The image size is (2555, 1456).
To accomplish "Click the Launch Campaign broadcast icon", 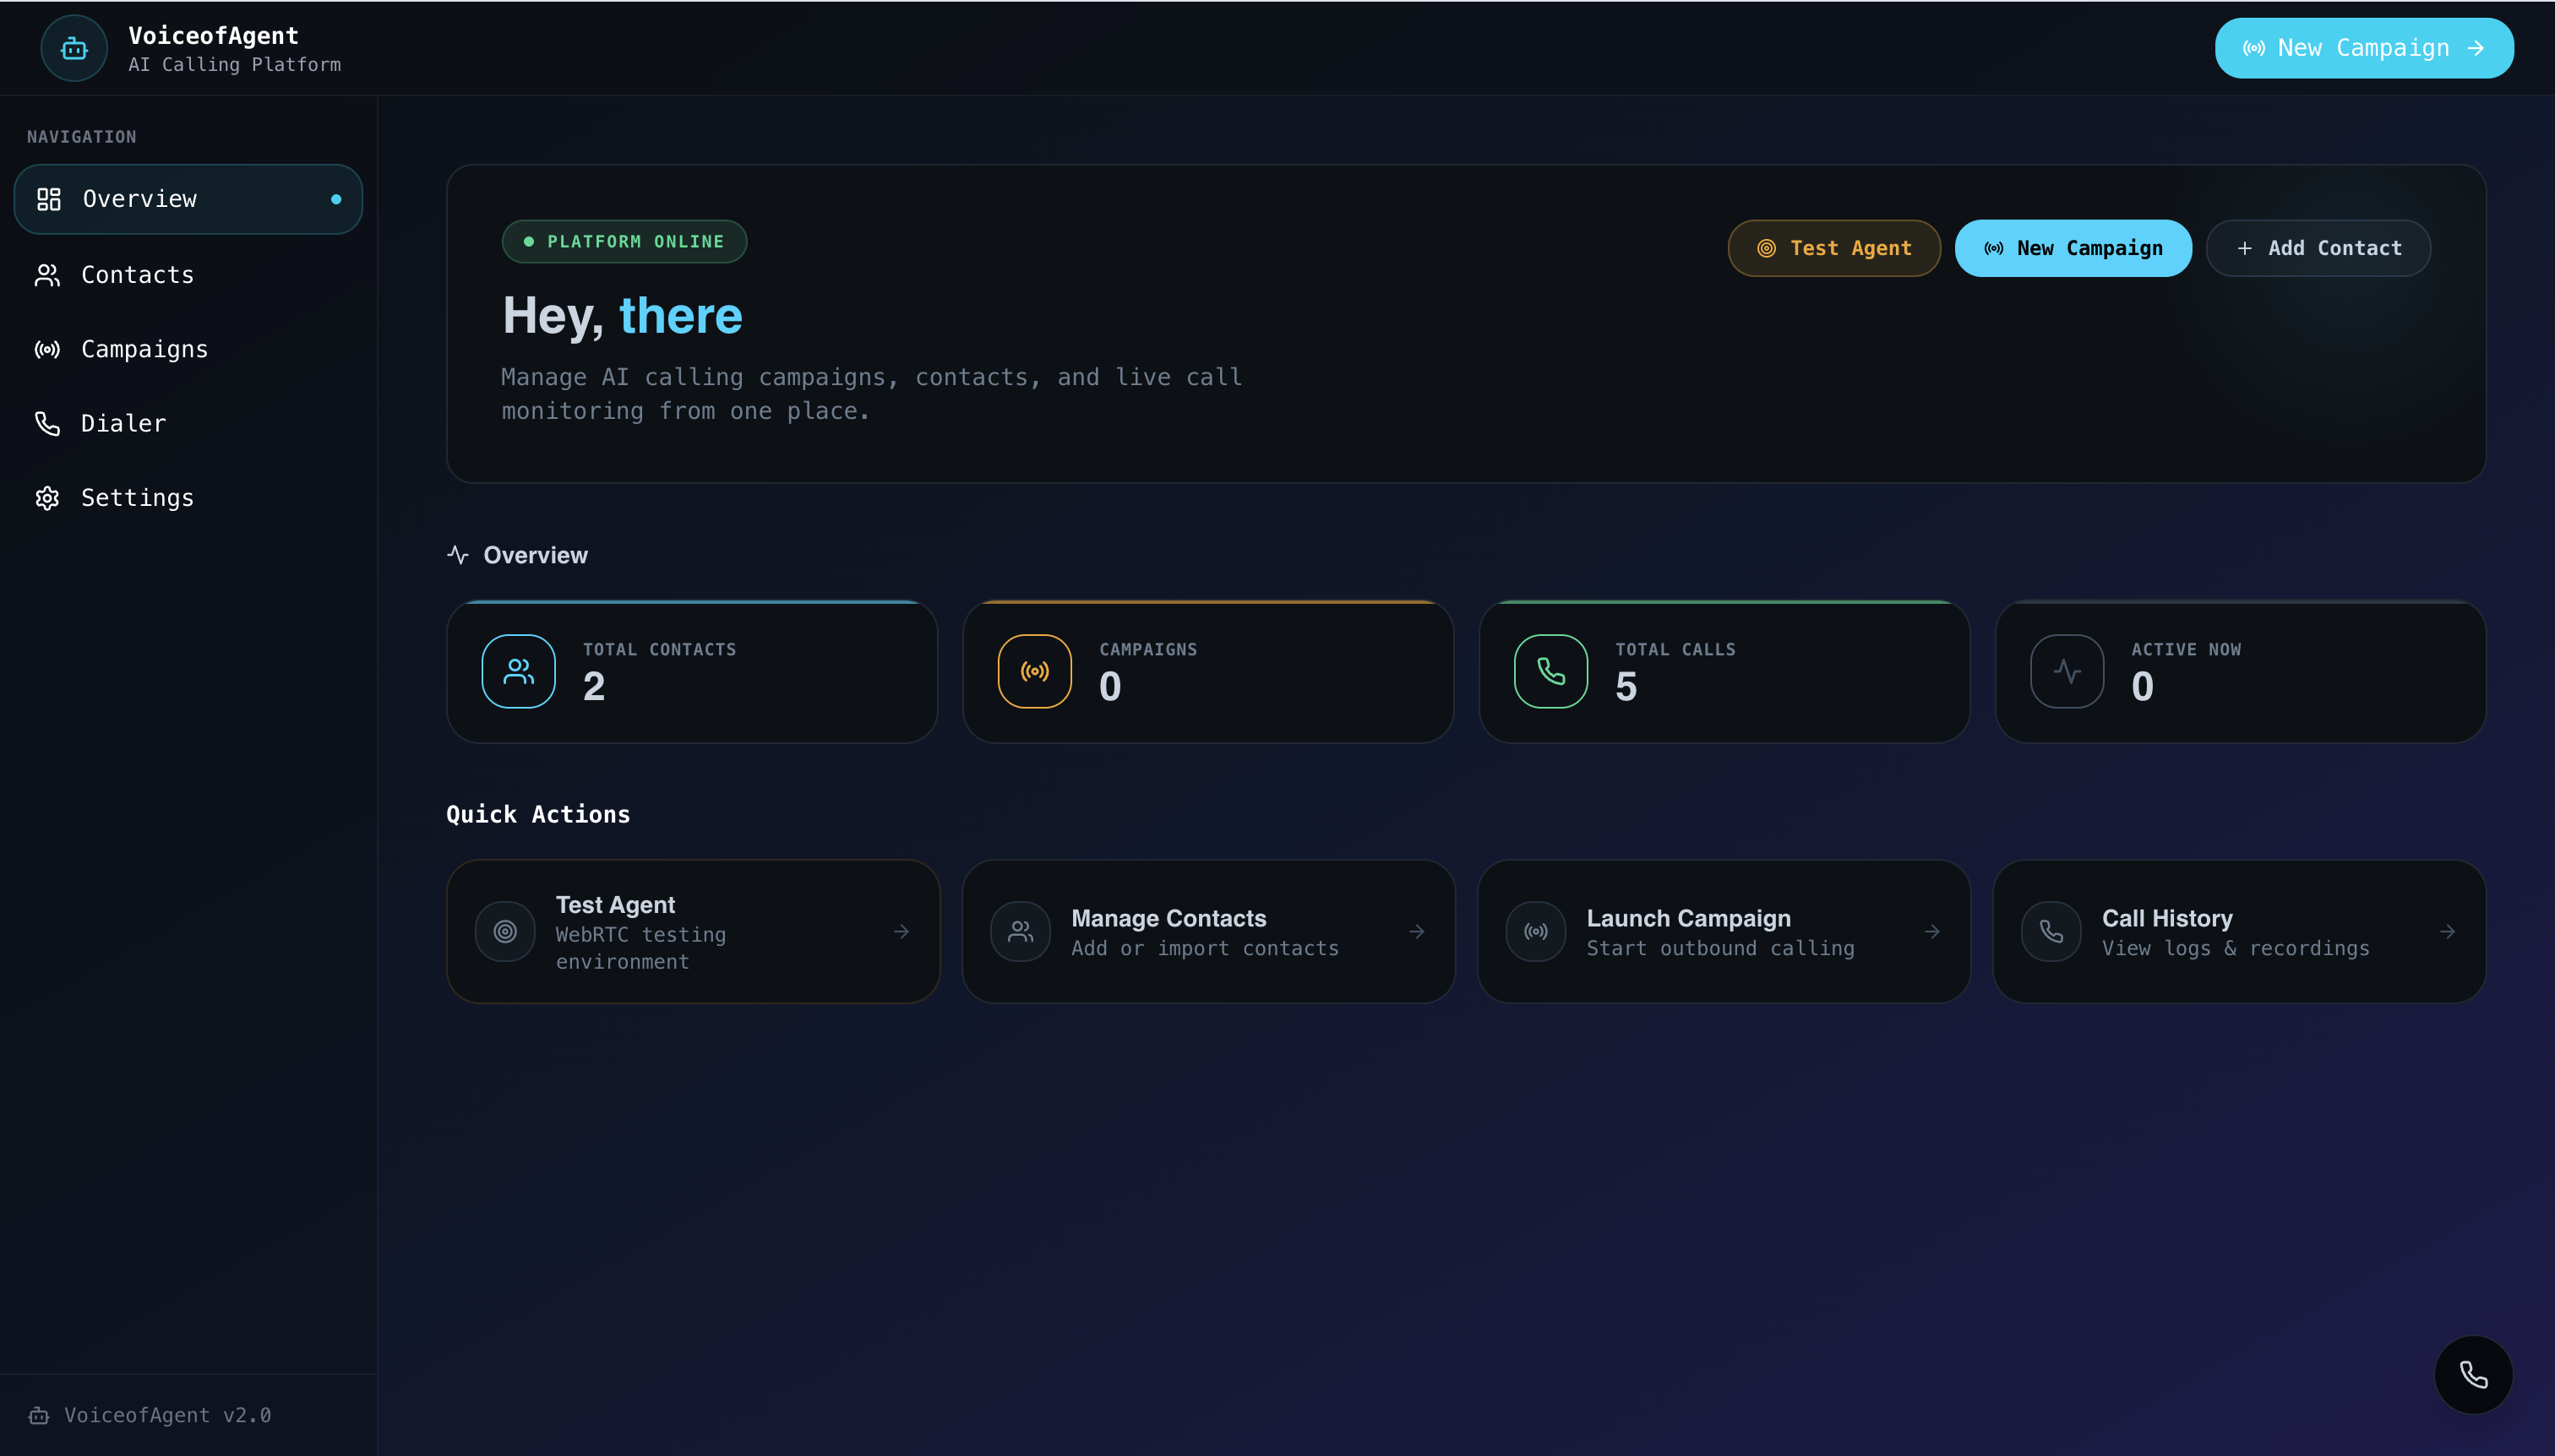I will click(x=1535, y=931).
